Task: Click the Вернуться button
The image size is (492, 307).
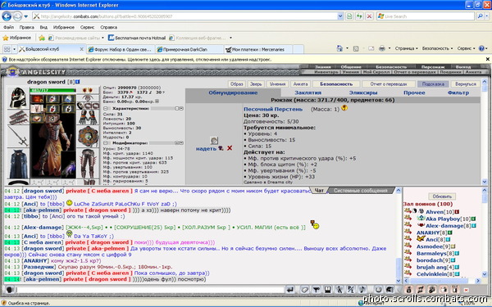Action: (x=466, y=84)
